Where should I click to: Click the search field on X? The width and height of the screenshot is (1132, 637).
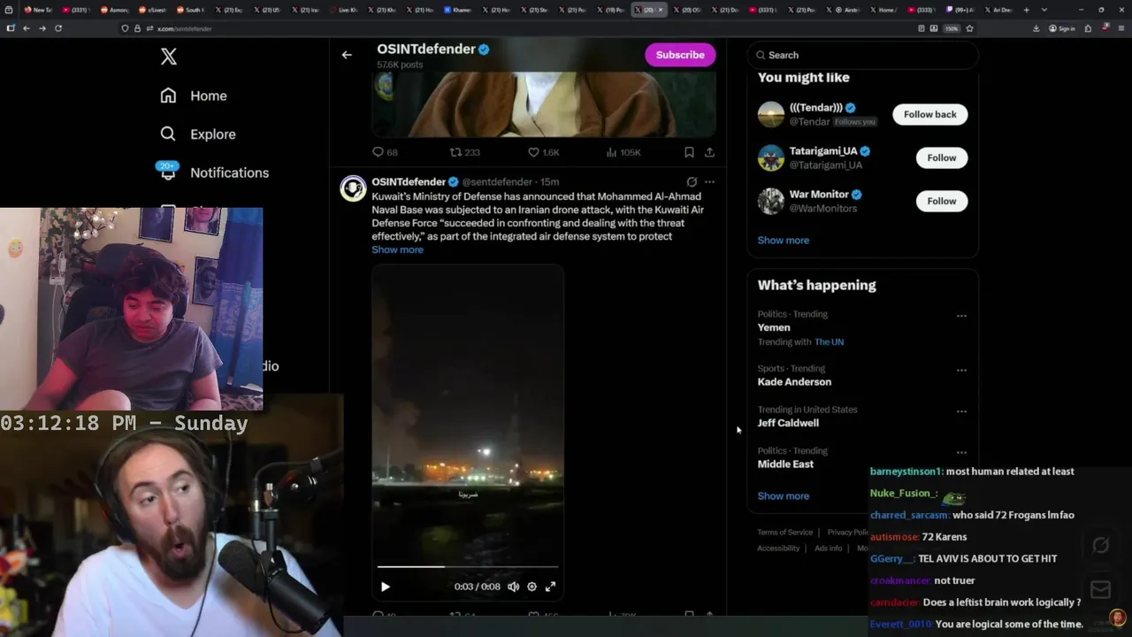tap(862, 55)
